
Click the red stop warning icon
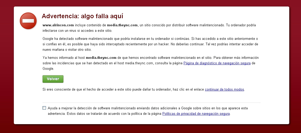28,21
